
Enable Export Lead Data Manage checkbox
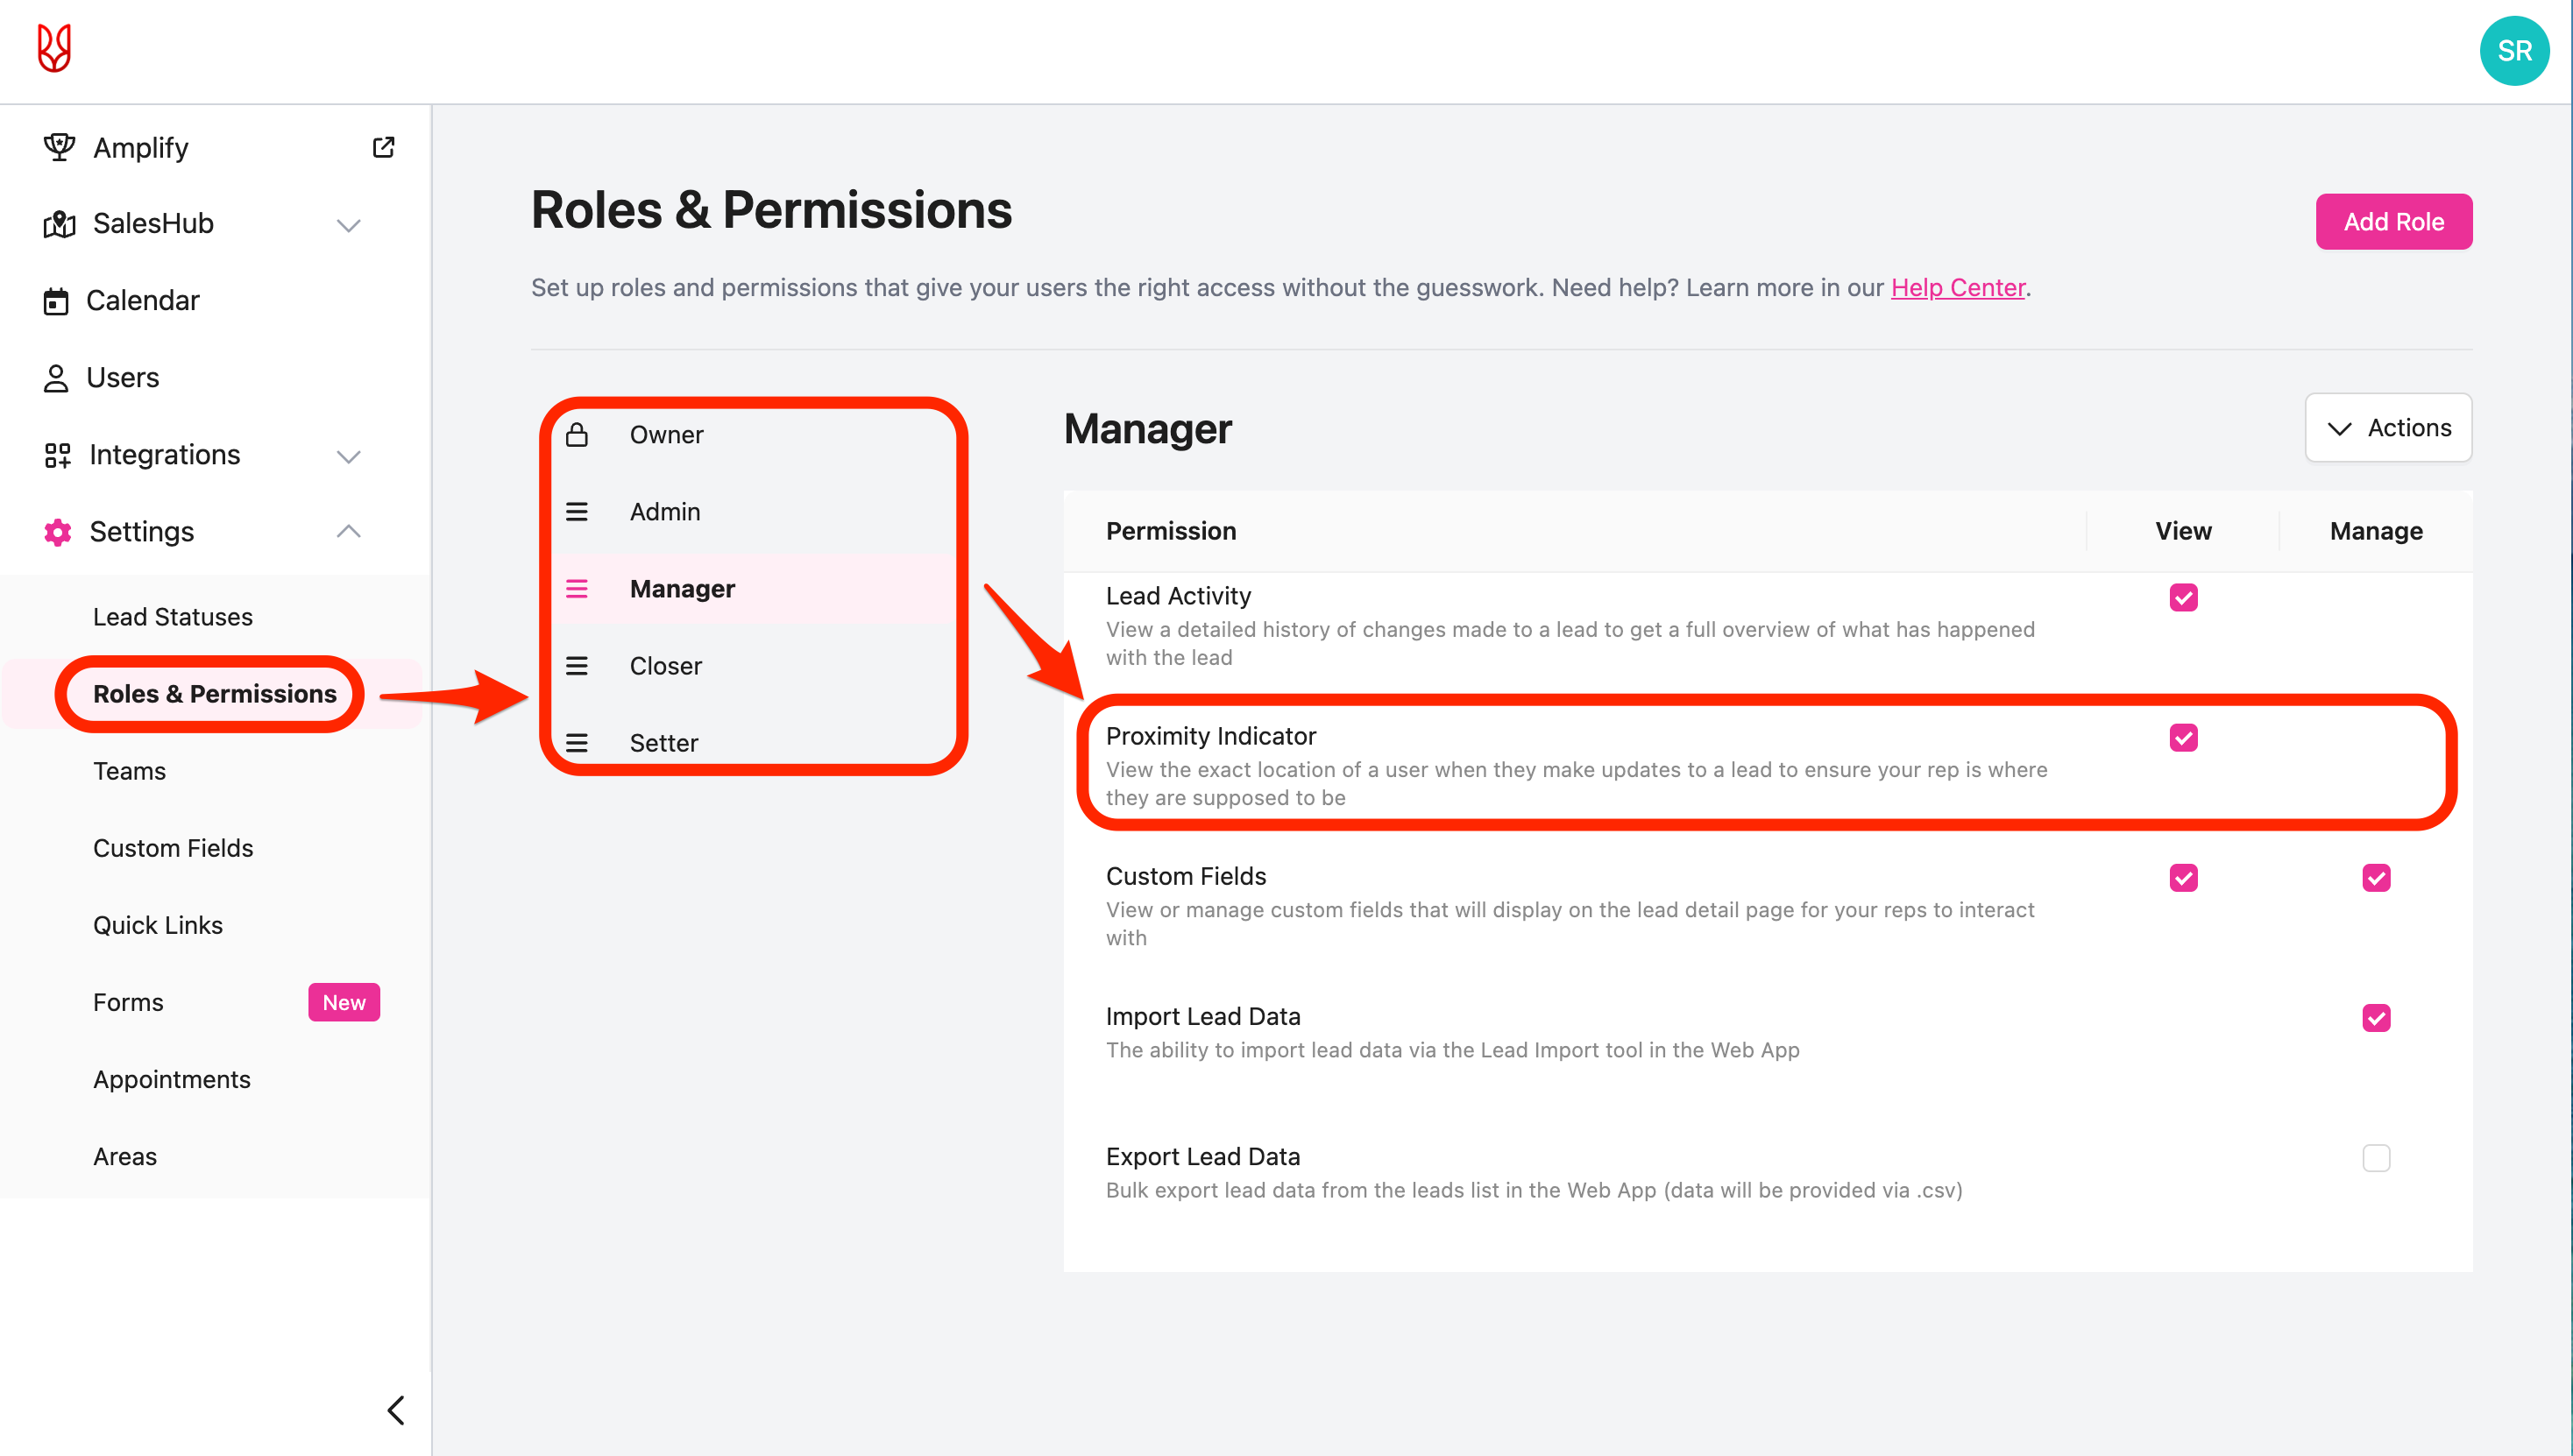[2376, 1158]
